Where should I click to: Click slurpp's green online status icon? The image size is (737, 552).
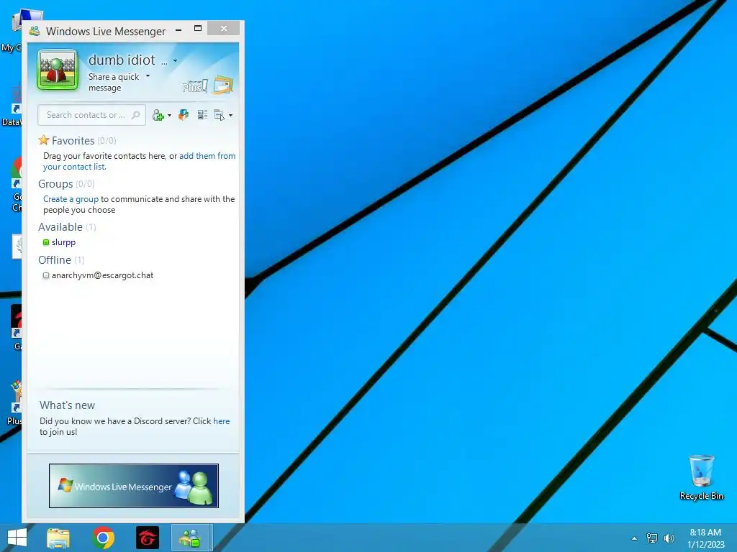46,243
